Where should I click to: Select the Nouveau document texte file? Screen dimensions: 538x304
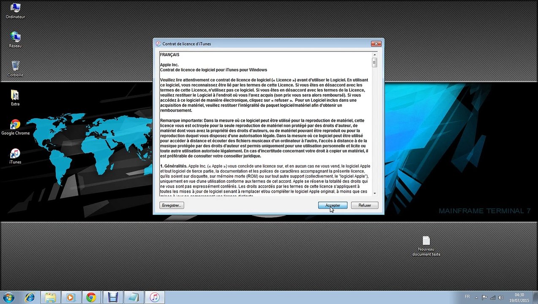click(426, 246)
